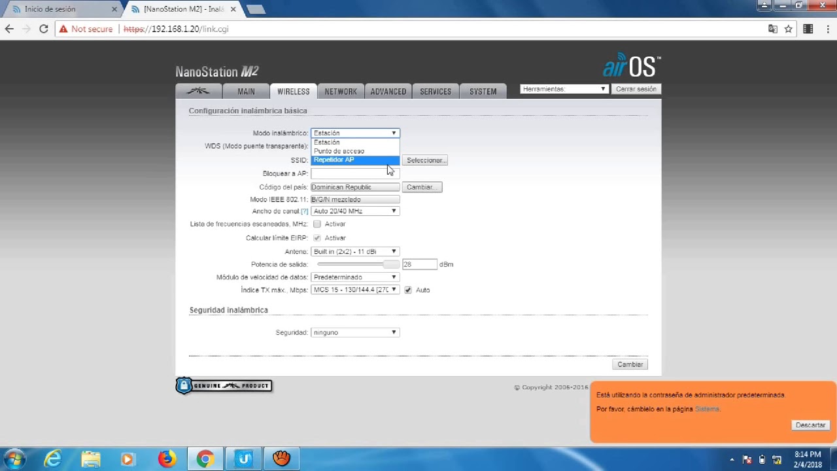Screen dimensions: 837x471
Task: Click the Show desktop strip
Action: click(x=833, y=459)
